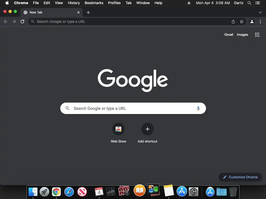Open the History menu
Viewport: 266px width, 199px height.
pyautogui.click(x=74, y=3)
